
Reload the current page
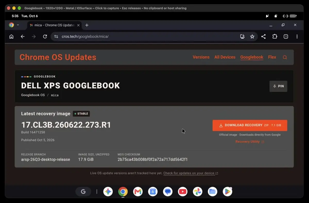tap(45, 37)
